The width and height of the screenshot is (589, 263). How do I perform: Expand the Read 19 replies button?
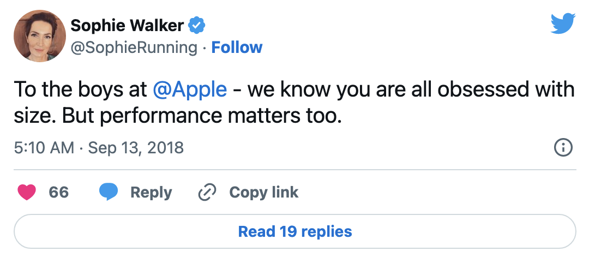click(x=294, y=231)
